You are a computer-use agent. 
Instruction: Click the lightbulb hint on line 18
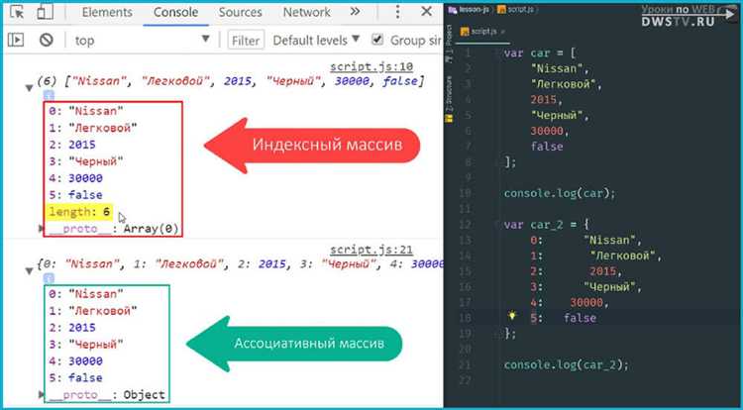[512, 316]
